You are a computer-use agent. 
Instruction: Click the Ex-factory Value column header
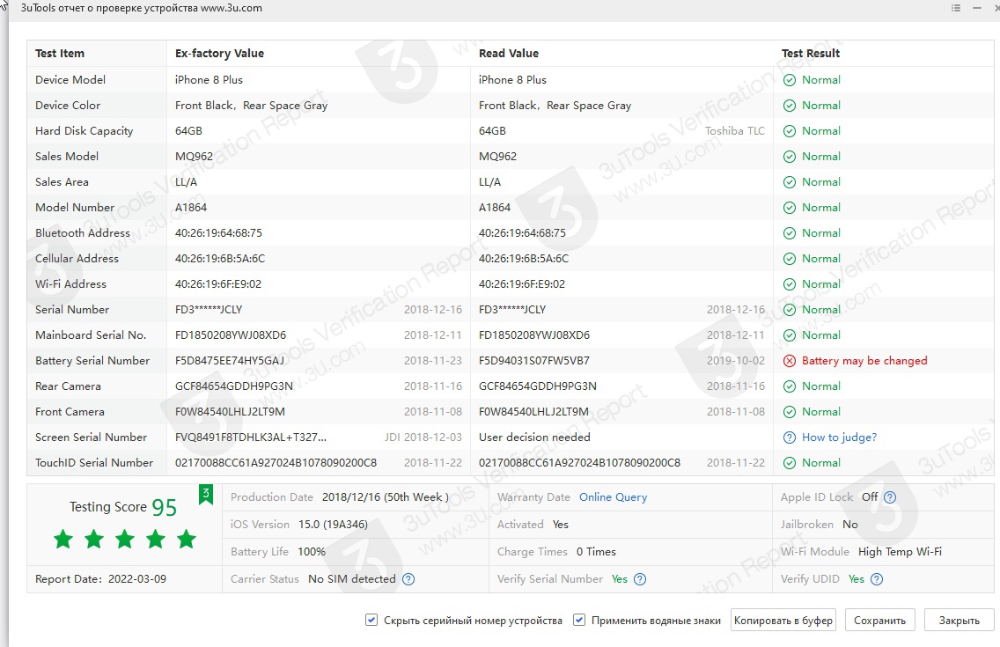pos(219,54)
